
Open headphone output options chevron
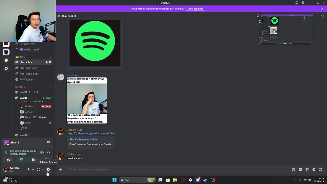43,170
